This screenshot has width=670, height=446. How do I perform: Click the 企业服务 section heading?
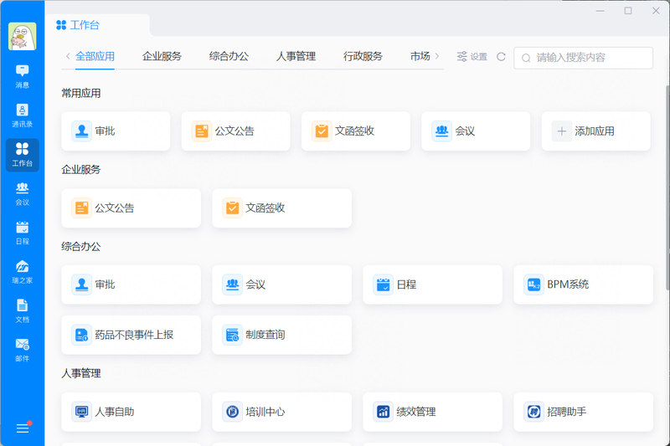click(x=81, y=169)
